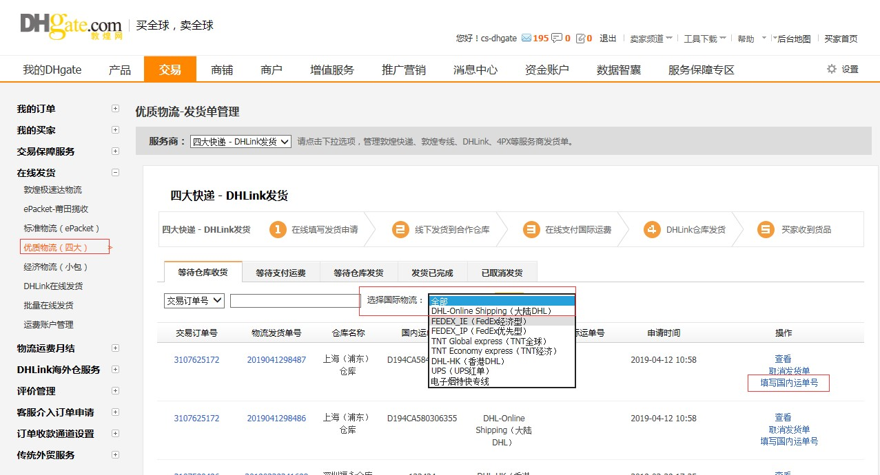The height and width of the screenshot is (475, 880).
Task: Expand the 评价管理 plus icon
Action: pyautogui.click(x=115, y=391)
